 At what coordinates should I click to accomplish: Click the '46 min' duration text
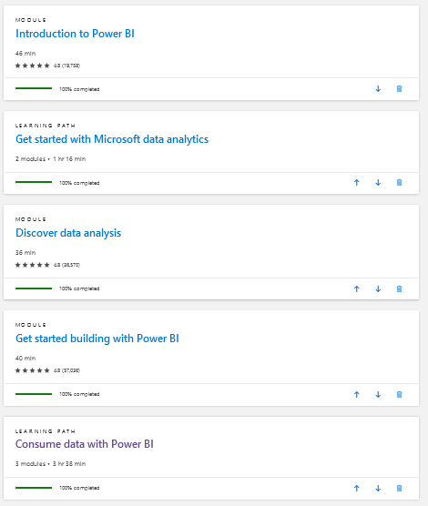click(x=25, y=54)
